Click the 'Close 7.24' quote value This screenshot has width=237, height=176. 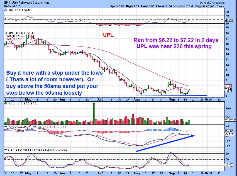(x=164, y=6)
